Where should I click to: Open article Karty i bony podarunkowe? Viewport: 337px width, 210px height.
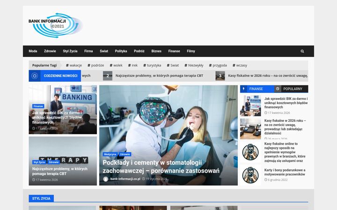tap(285, 172)
